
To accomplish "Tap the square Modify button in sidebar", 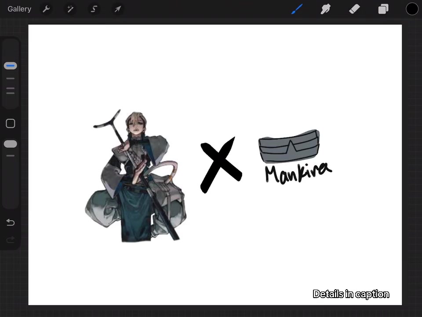I will point(11,123).
